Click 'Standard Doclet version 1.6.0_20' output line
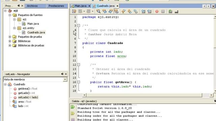This screenshot has height=121, width=216. point(104,108)
